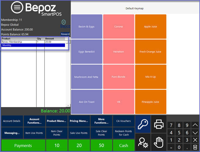Click Item Clear Points button
Screen dimensions: 200x152
click(x=56, y=133)
